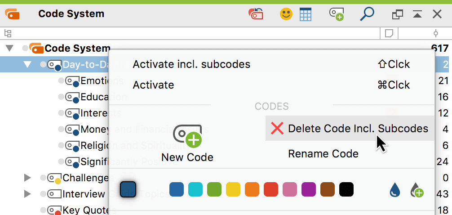Click the reset activations icon in header

pos(256,14)
